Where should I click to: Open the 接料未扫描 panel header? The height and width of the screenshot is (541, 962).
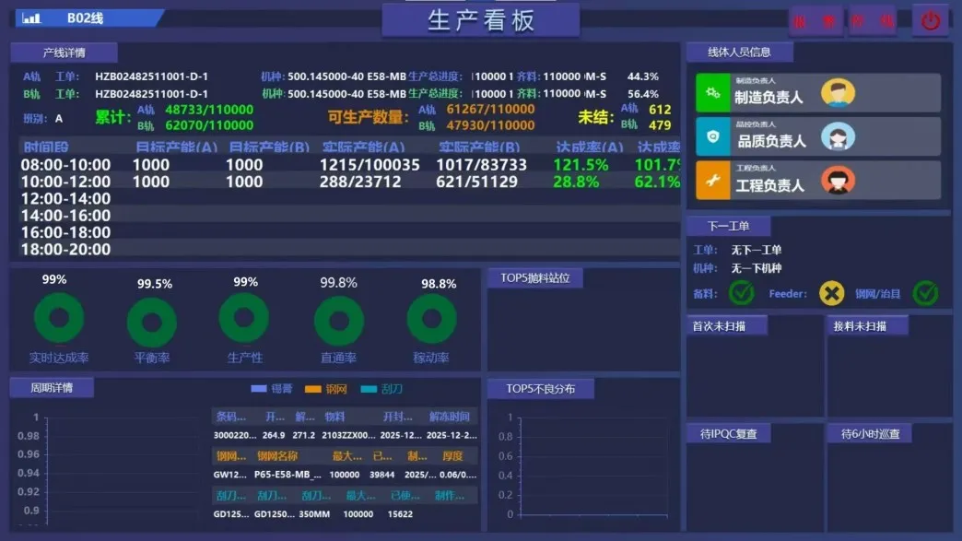pos(867,325)
